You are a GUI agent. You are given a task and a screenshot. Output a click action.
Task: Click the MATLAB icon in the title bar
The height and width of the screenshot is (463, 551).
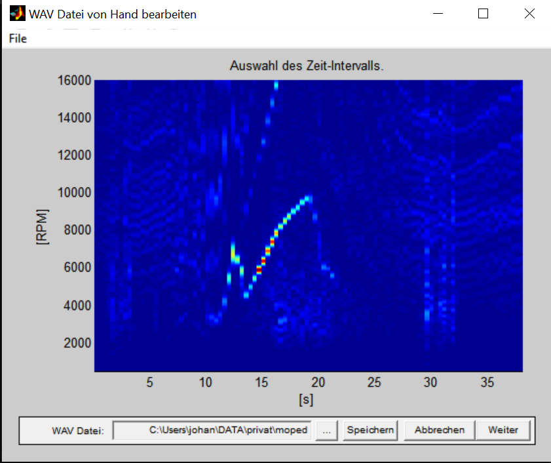coord(17,14)
